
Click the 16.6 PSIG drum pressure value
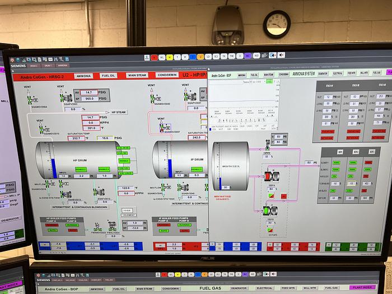[x=105, y=138]
